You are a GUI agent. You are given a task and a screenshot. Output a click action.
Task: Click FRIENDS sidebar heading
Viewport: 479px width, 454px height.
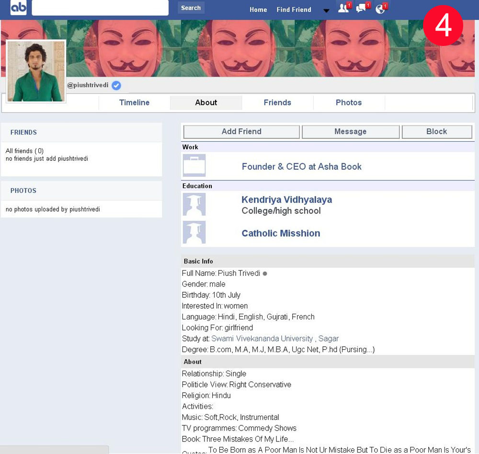click(x=23, y=132)
